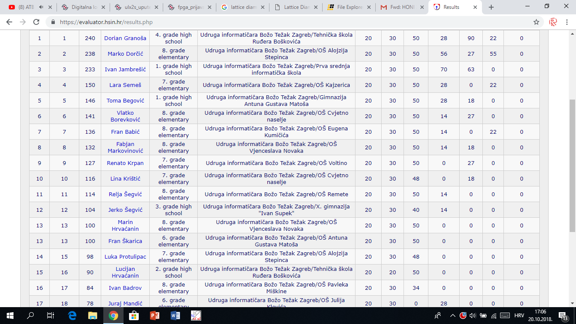
Task: Mute the YouTube tab's audio icon
Action: point(41,7)
